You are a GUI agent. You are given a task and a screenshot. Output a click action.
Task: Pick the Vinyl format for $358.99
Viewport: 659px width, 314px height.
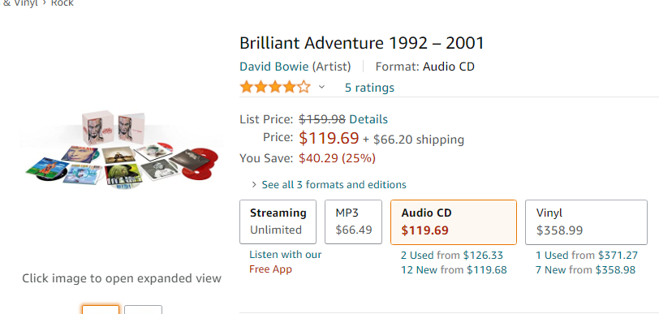coord(586,222)
